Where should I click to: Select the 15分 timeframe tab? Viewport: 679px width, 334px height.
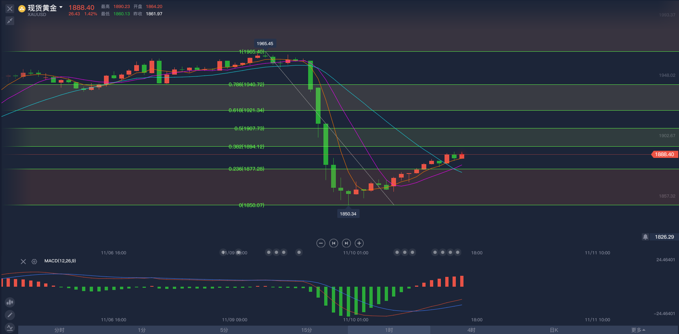[307, 330]
